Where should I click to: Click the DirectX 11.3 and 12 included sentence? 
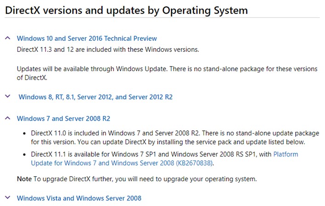[x=108, y=50]
